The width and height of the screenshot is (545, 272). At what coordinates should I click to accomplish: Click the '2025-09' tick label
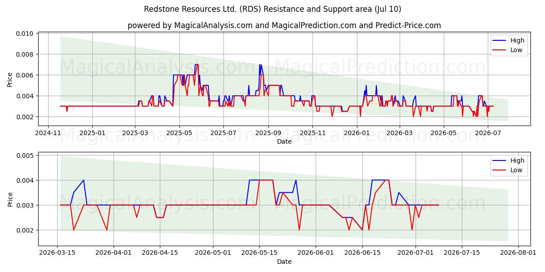(268, 133)
